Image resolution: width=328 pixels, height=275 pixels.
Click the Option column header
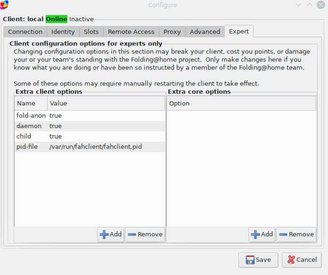pos(241,103)
